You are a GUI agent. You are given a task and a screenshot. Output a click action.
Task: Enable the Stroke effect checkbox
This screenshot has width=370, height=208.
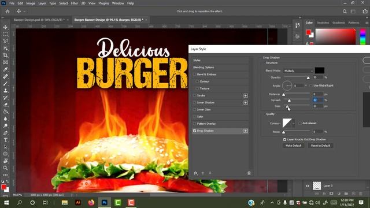(x=194, y=95)
